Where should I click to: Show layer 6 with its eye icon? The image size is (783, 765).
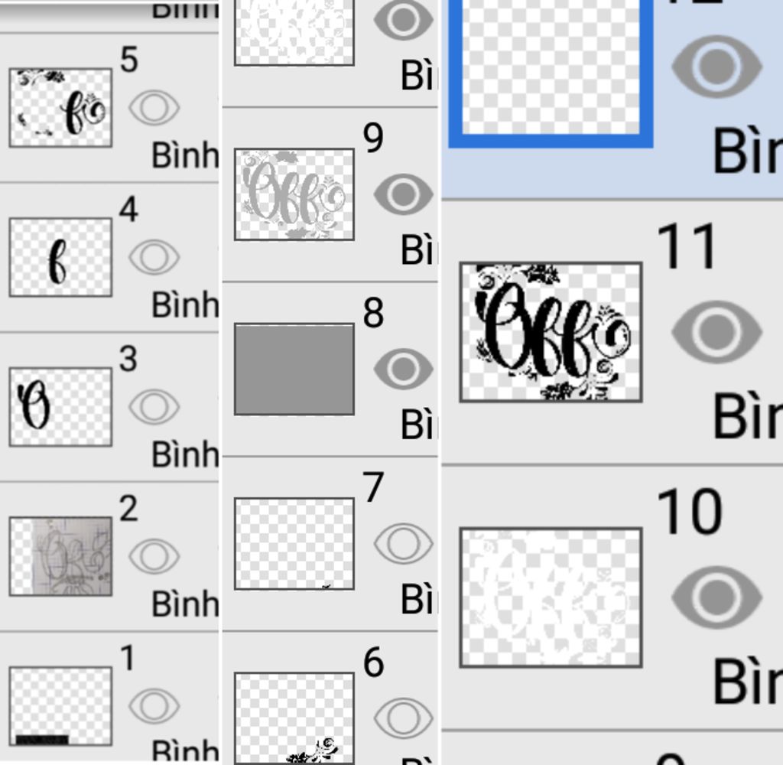(403, 718)
